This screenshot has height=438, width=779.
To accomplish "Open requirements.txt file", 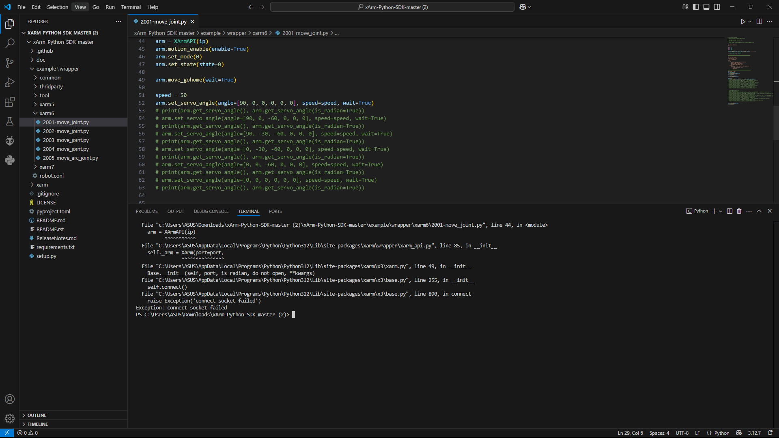I will [55, 247].
